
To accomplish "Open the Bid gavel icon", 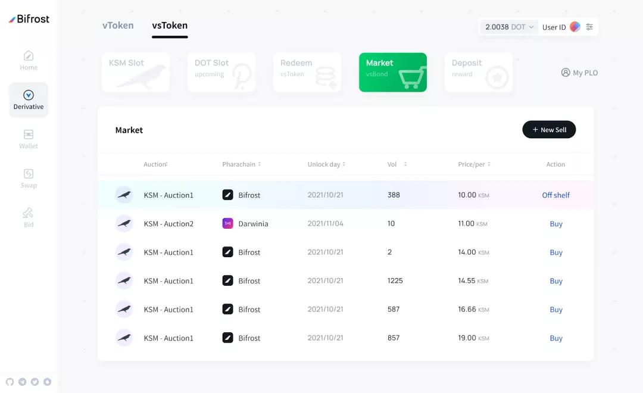I will click(29, 213).
